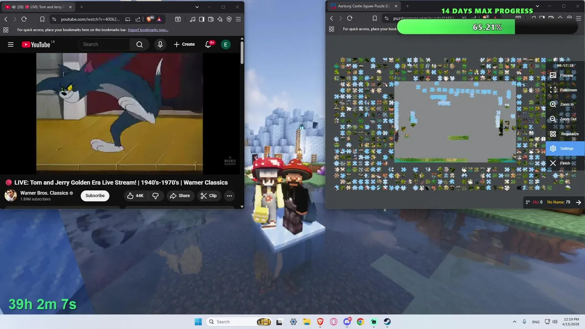Open Brave Rewards triangle icon
585x329 pixels.
coord(159,19)
